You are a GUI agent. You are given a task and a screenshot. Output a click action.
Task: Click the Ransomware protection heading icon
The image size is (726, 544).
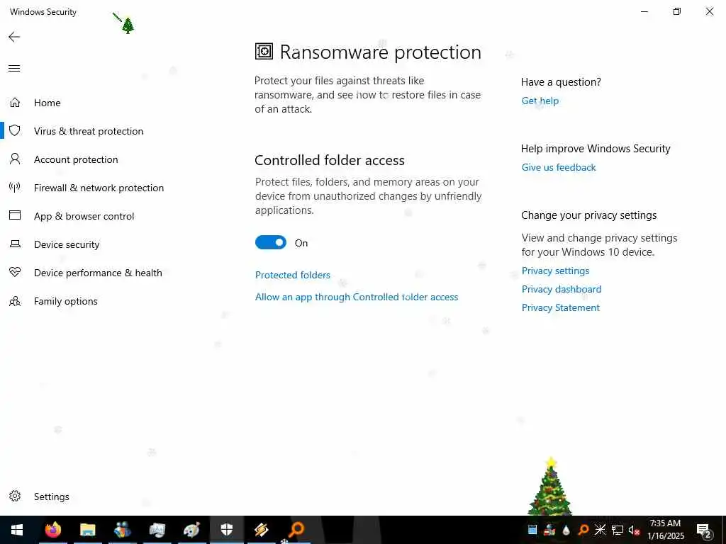[264, 51]
